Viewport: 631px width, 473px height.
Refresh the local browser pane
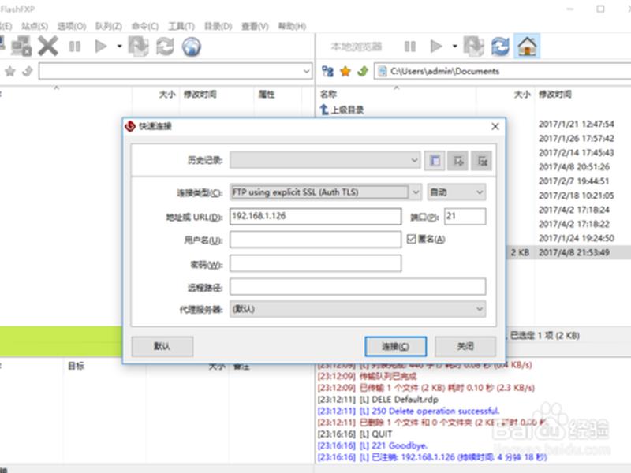click(x=500, y=47)
